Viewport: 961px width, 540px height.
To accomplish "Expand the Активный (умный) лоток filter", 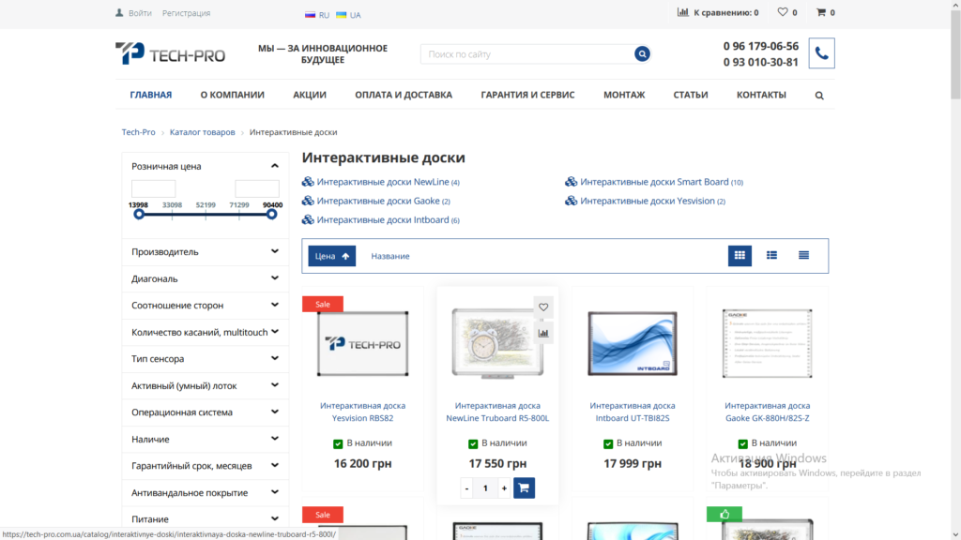I will (275, 385).
